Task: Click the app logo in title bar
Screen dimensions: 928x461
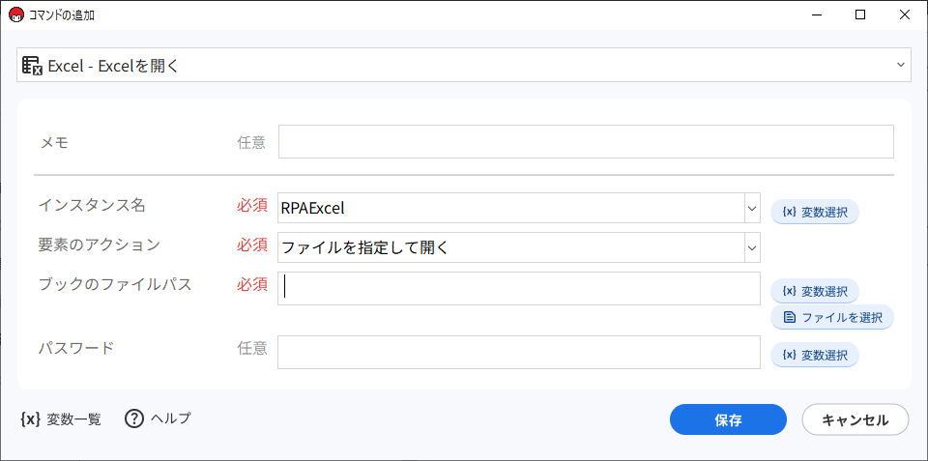Action: click(x=15, y=14)
